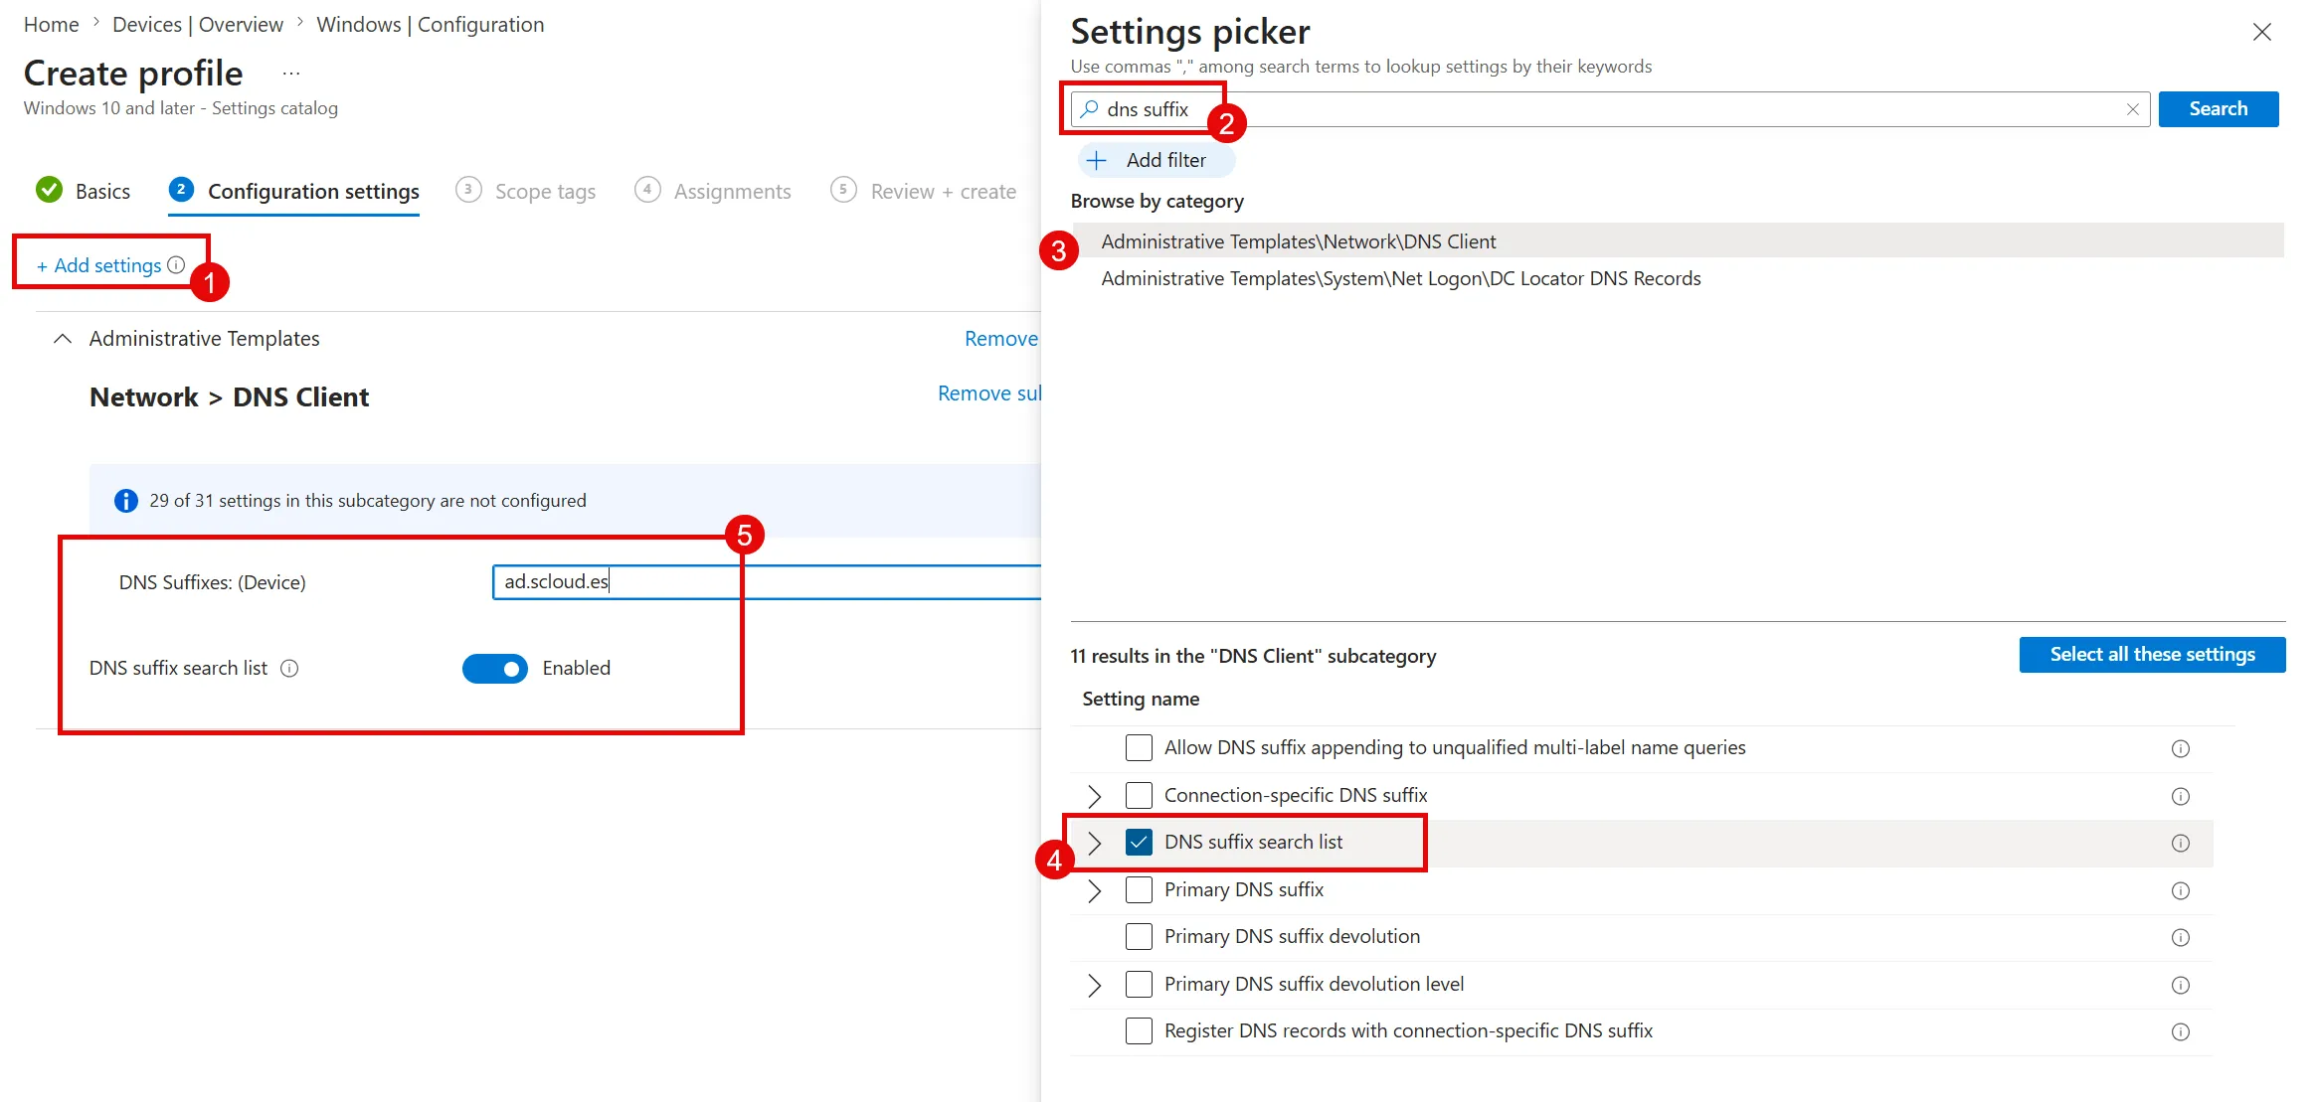View info for Register DNS records setting

click(x=2180, y=1031)
